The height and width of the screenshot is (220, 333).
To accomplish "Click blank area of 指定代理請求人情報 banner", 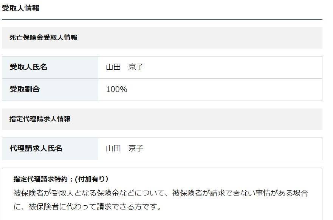I will (197, 119).
